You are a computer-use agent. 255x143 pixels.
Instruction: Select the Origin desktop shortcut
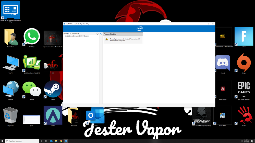(x=244, y=64)
